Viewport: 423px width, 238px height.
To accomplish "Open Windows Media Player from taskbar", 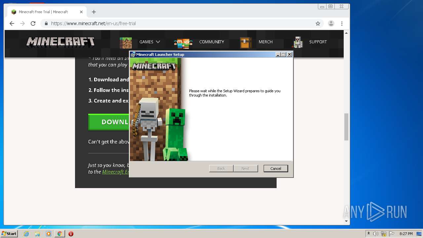I will pyautogui.click(x=49, y=234).
